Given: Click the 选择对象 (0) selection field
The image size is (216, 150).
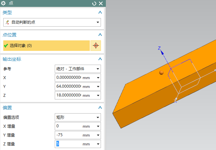Looking at the screenshot, I should coord(46,46).
